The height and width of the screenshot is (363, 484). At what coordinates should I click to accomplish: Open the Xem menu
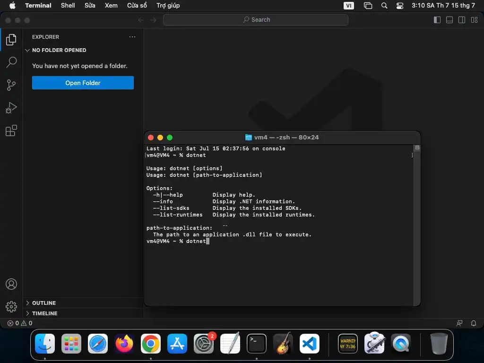pos(111,5)
